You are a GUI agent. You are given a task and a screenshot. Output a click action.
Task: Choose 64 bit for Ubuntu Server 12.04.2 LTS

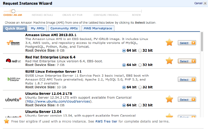(x=124, y=105)
